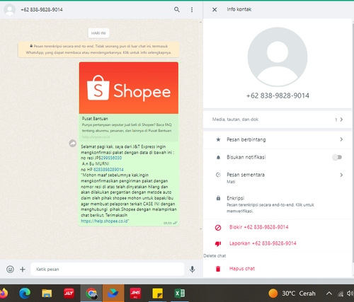Open File Explorer from taskbar
The width and height of the screenshot is (354, 302).
(x=47, y=294)
